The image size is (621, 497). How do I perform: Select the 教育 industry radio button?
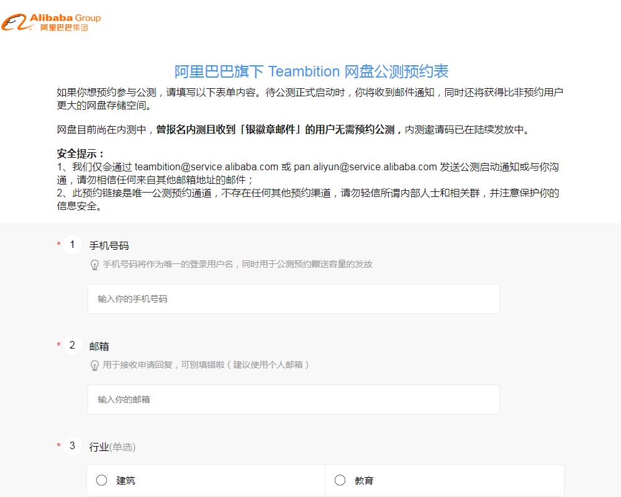point(340,480)
